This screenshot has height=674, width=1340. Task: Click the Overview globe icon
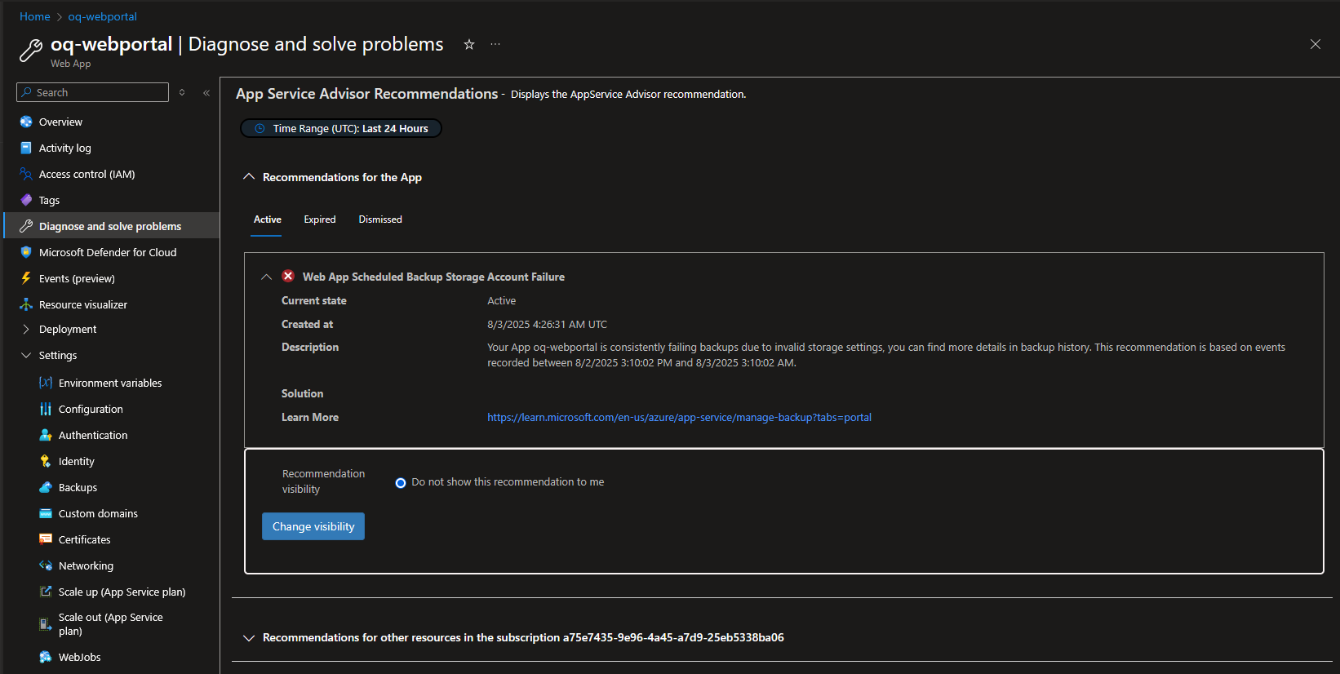(x=26, y=122)
